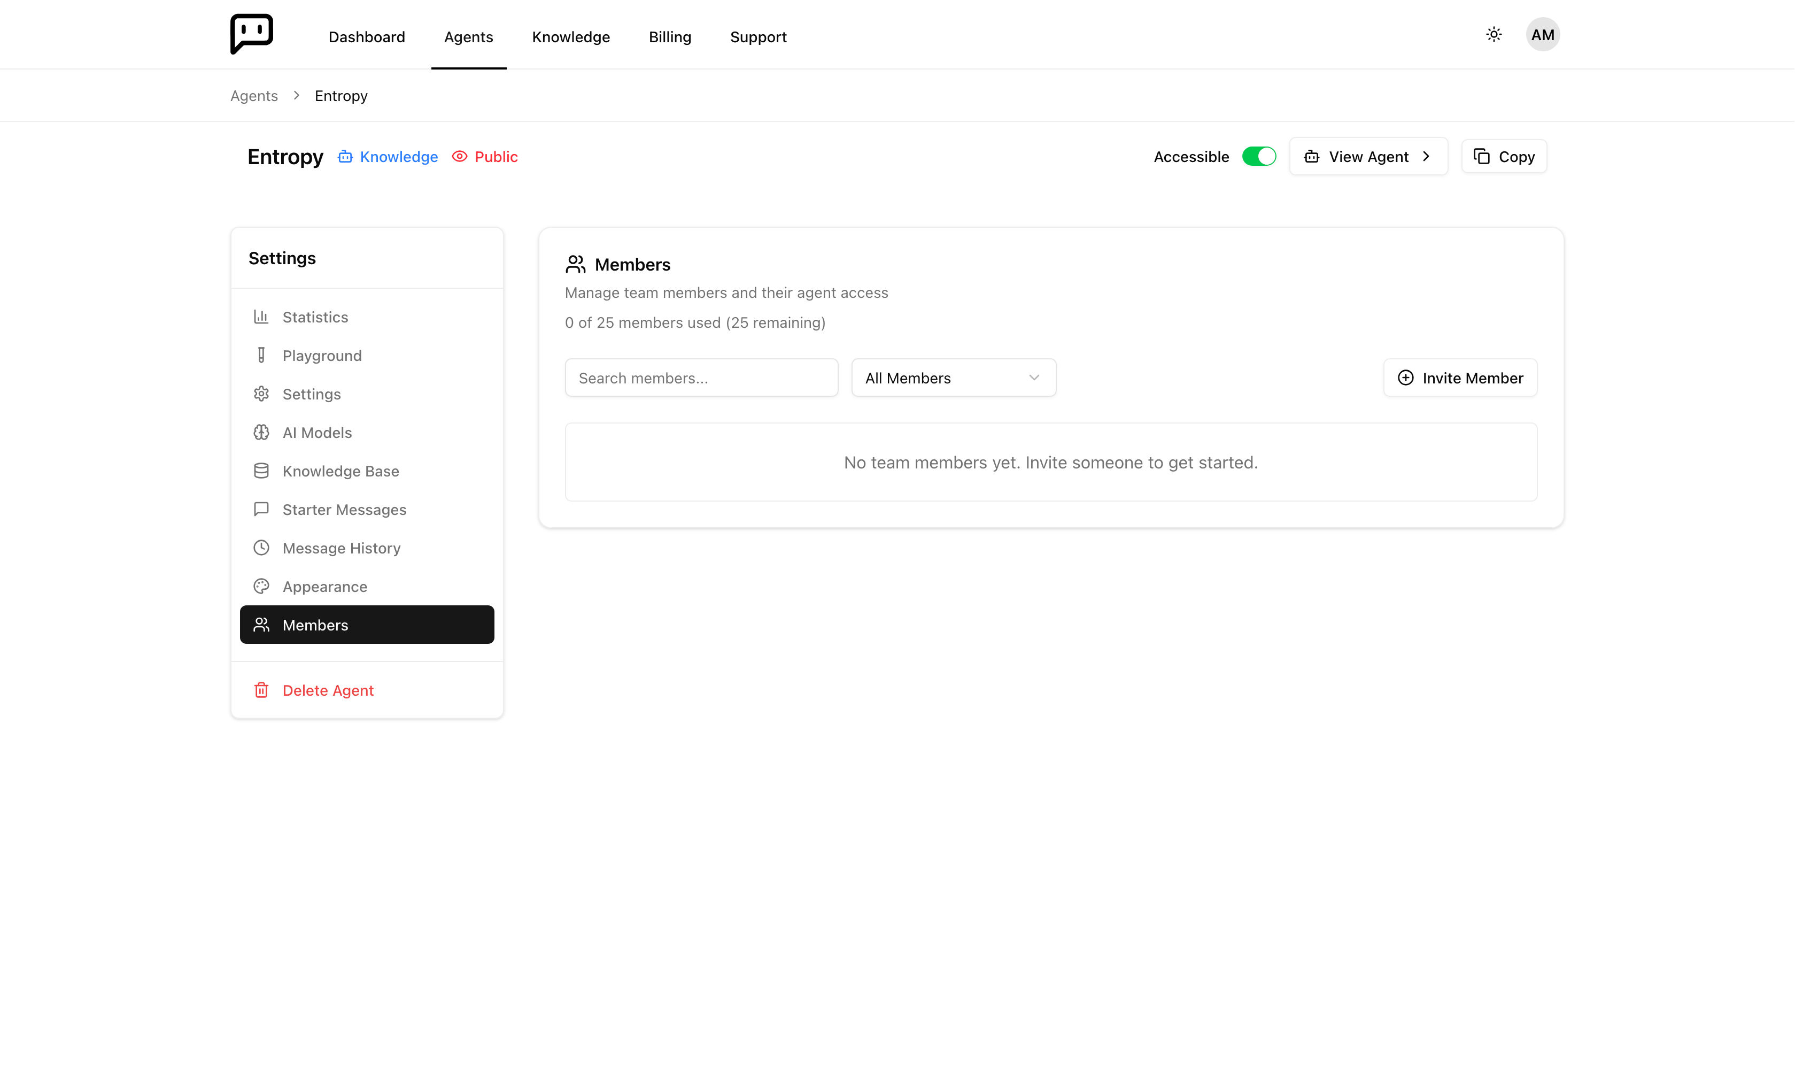Click the Invite Member button
Viewport: 1795px width, 1077px height.
1460,378
